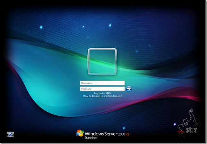
Task: Click the 'Log on to: STRS' text
Action: click(102, 93)
